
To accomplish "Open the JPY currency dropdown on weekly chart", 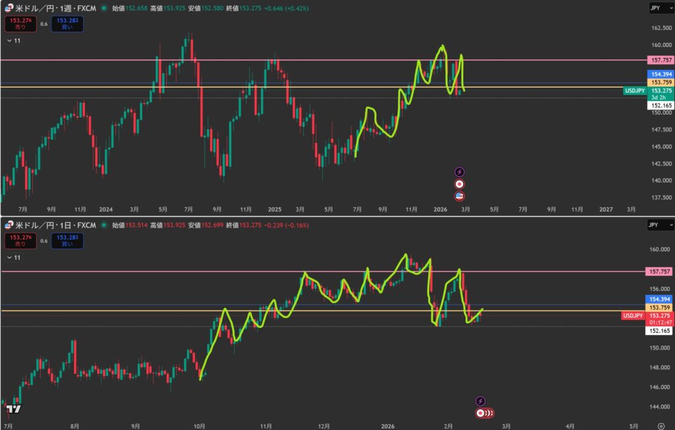I will pos(660,9).
